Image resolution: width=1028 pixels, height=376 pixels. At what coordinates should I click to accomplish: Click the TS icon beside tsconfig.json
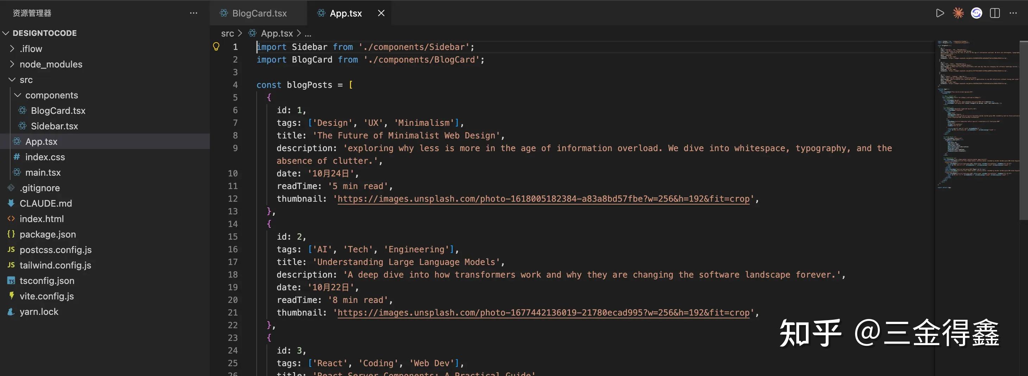(11, 280)
